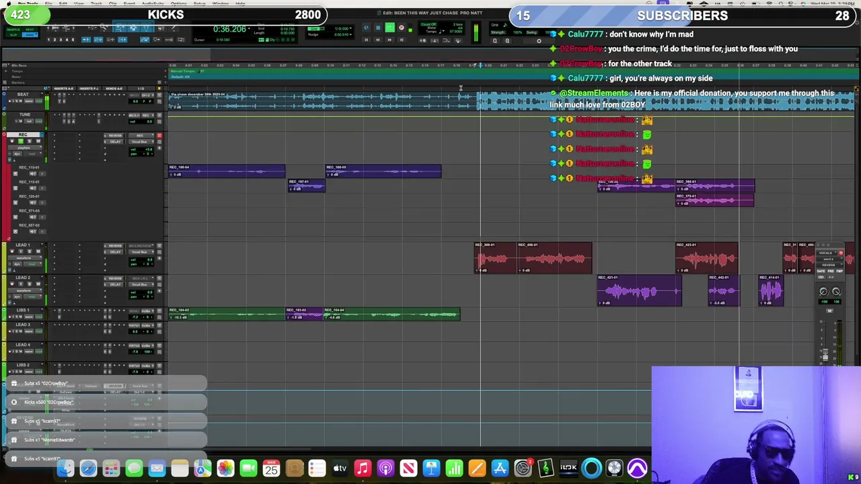
Task: Expand the Tempo ruler triangle
Action: (x=5, y=71)
